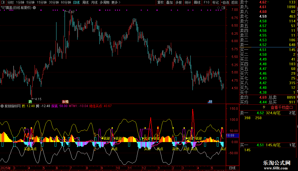The width and height of the screenshot is (298, 171).
Task: Click the 探底: 58.00 indicator value
Action: tap(60, 106)
